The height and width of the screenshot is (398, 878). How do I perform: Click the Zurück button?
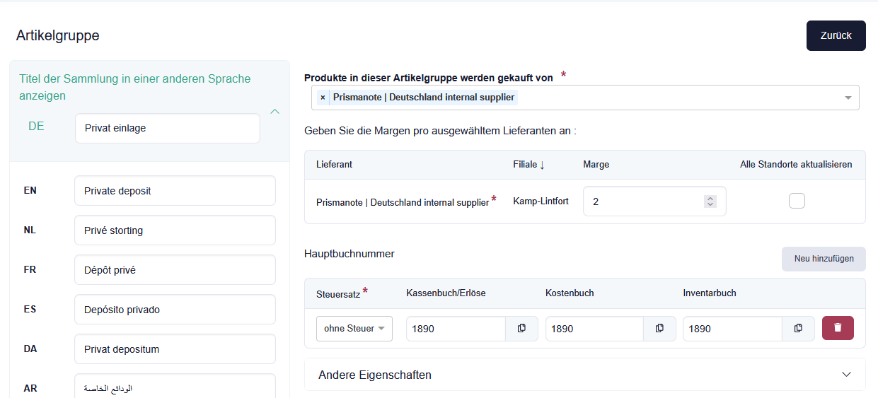pyautogui.click(x=836, y=35)
